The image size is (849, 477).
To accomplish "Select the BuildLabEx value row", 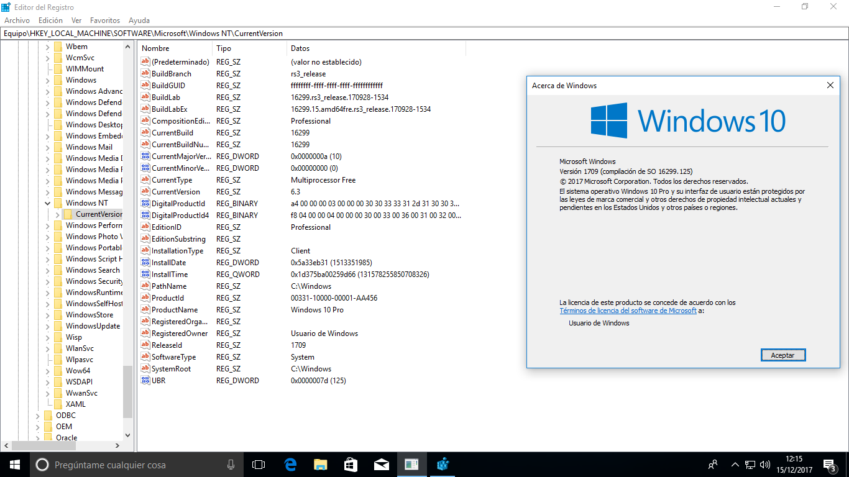I will (301, 109).
